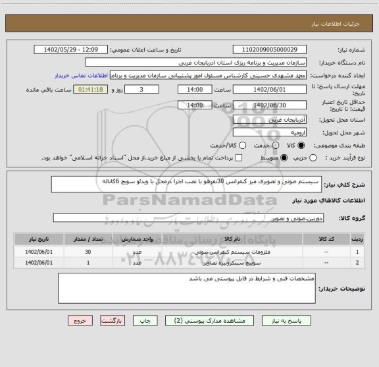Image resolution: width=379 pixels, height=367 pixels.
Task: Click the announcement date field 1402/05/29 - 12:09
Action: coord(71,49)
